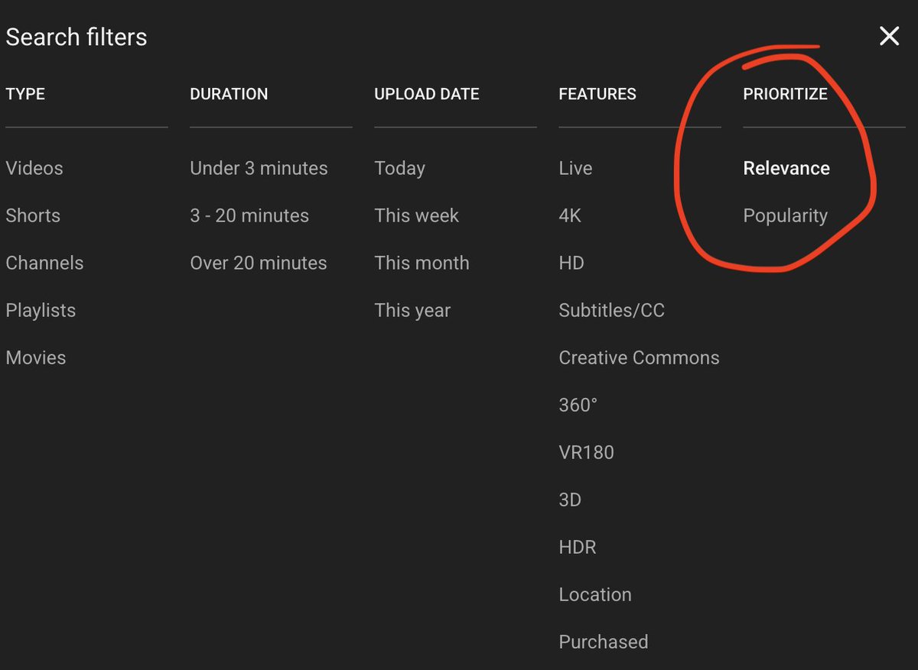The image size is (918, 670).
Task: Enable the Purchased feature filter
Action: tap(603, 642)
